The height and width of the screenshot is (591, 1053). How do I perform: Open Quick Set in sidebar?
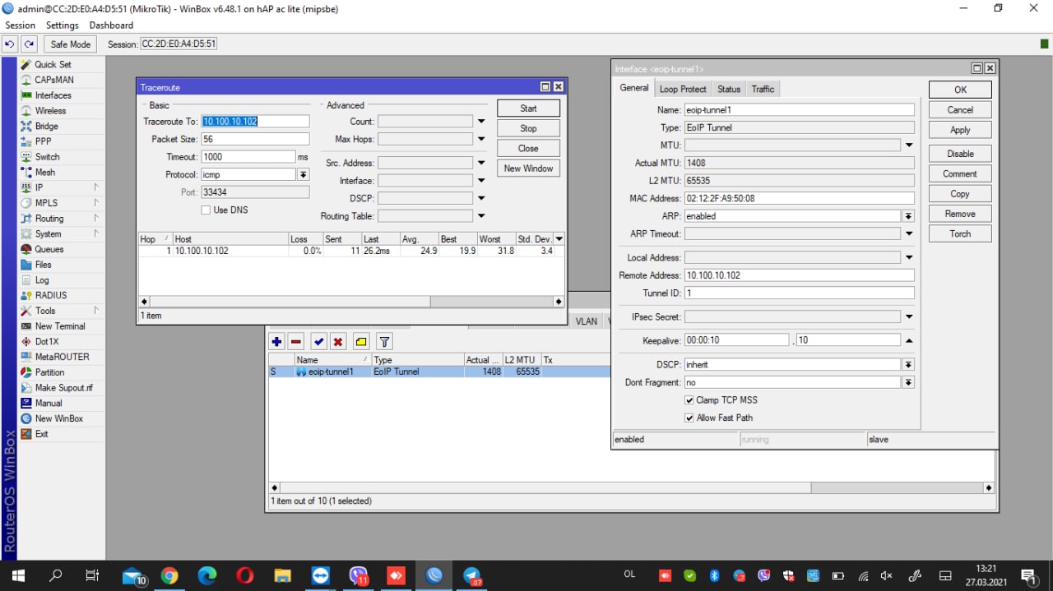(53, 64)
